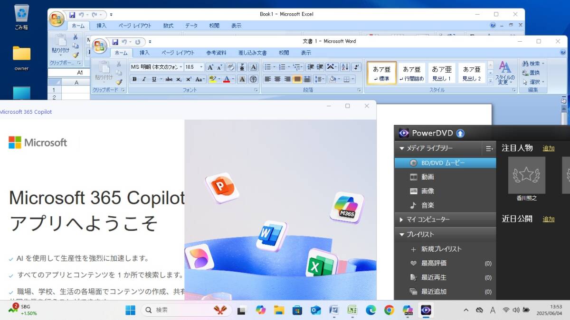Apply character shading in Word font group
The width and height of the screenshot is (570, 320).
click(x=242, y=79)
